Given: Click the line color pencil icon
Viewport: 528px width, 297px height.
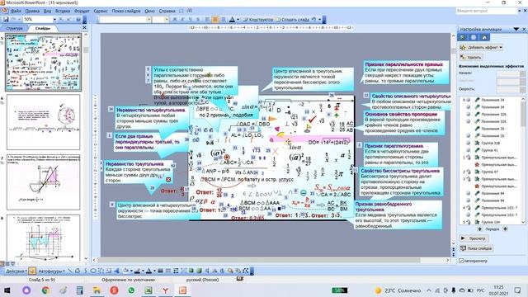Looking at the screenshot, I should [137, 271].
